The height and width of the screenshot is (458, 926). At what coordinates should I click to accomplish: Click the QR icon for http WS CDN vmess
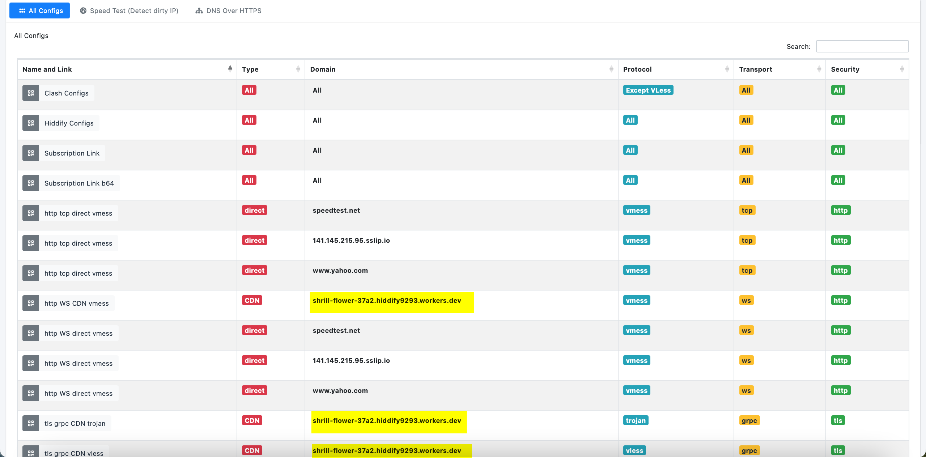(31, 303)
